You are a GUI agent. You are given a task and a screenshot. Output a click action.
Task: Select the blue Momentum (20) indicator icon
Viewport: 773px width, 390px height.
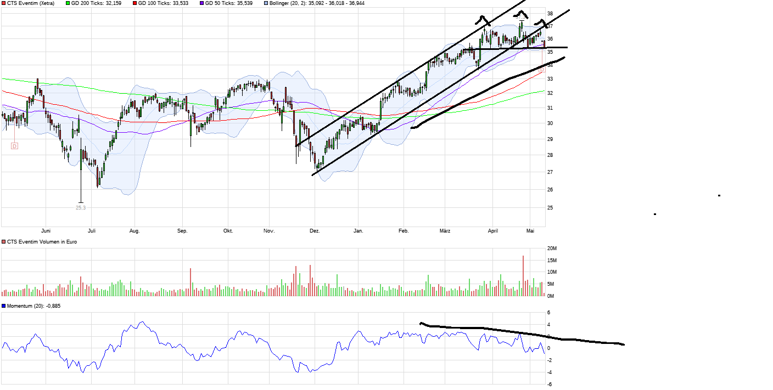pos(4,307)
